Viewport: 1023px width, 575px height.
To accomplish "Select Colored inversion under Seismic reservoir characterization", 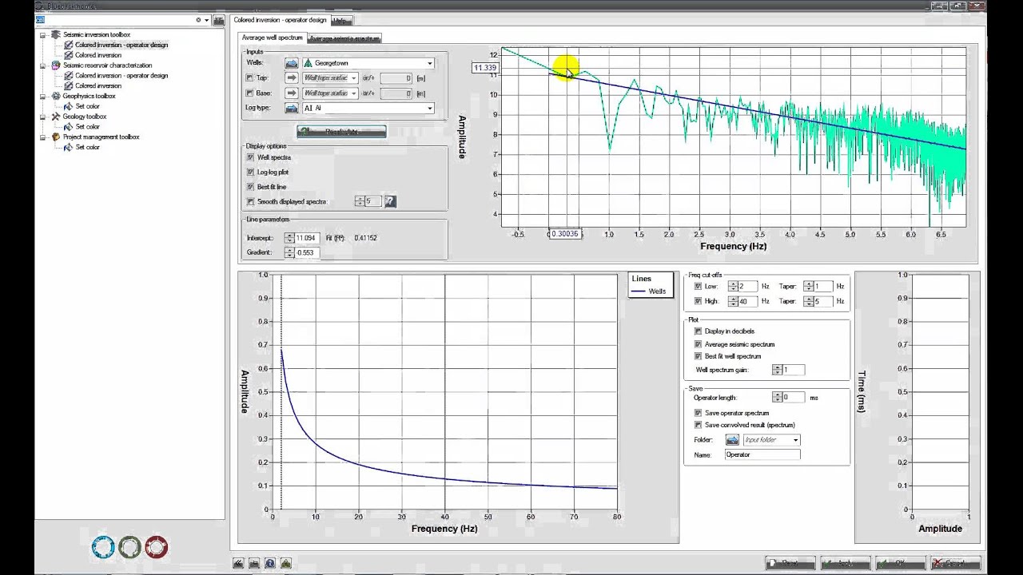I will (x=98, y=85).
